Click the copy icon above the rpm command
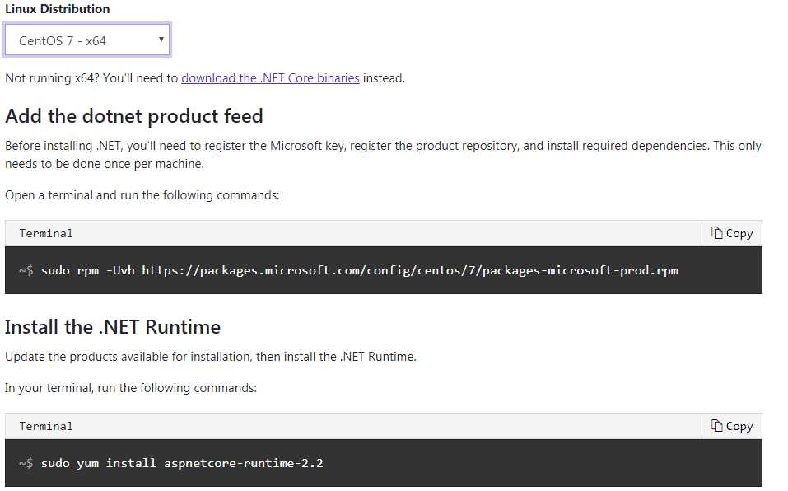788x491 pixels. point(716,232)
